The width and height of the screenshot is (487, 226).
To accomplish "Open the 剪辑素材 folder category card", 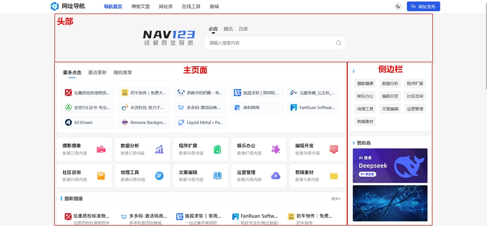I will pos(317,175).
